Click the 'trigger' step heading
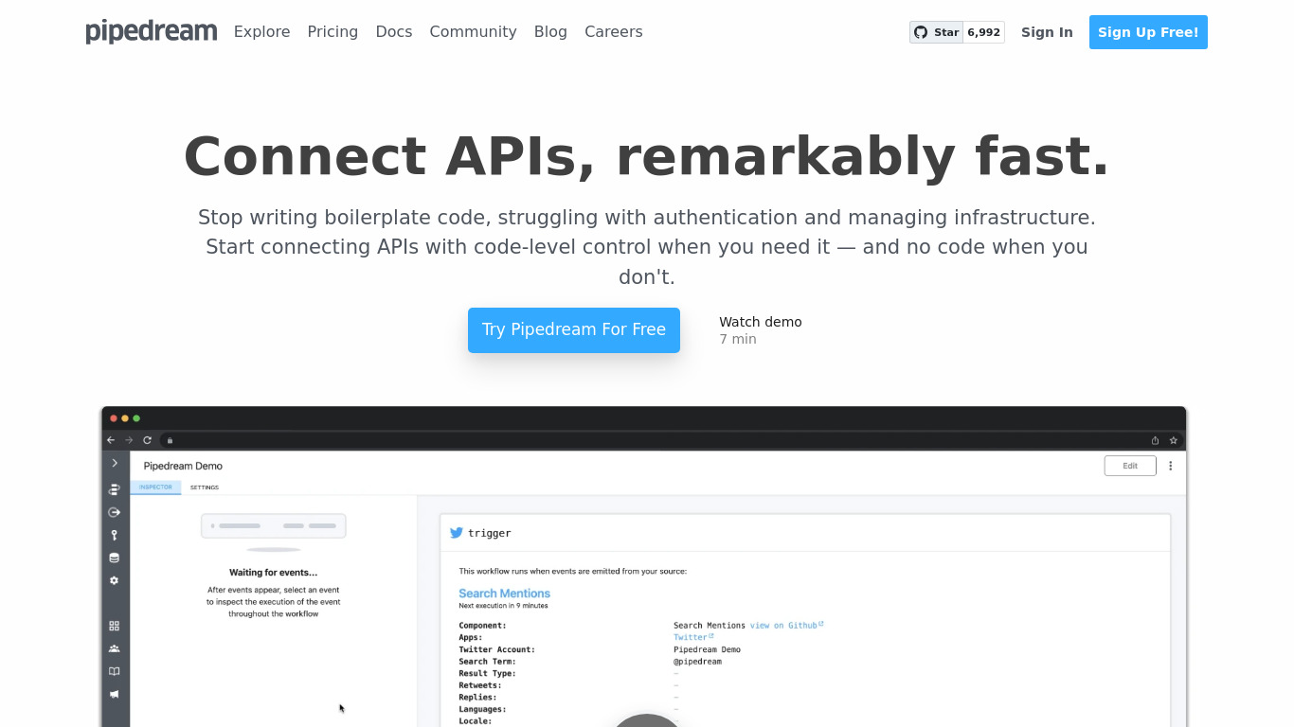The width and height of the screenshot is (1294, 727). (490, 533)
